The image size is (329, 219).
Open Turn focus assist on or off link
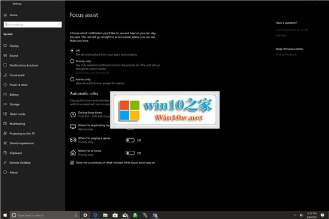[292, 30]
